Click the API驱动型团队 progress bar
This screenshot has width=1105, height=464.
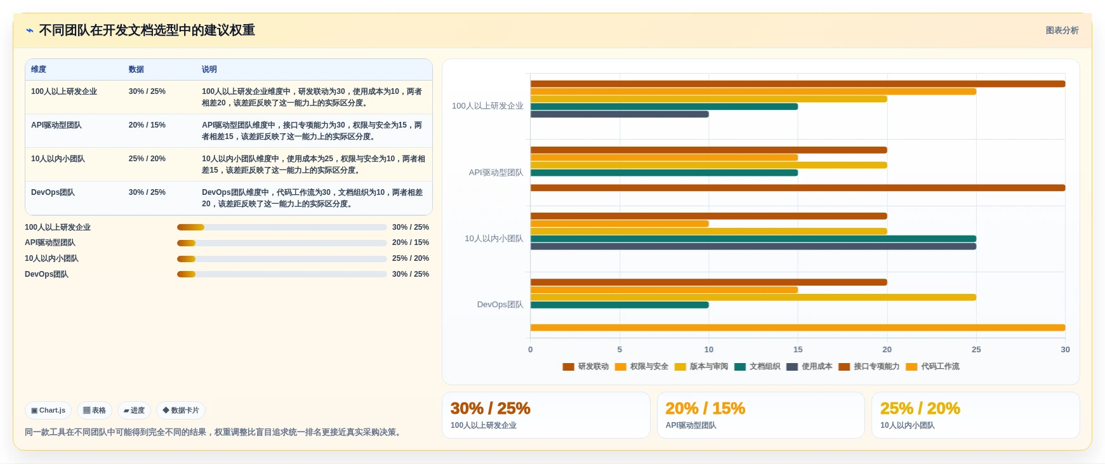point(282,243)
